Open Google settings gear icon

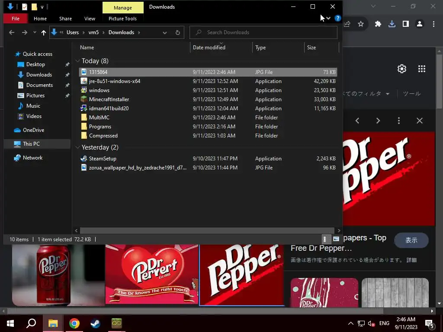pyautogui.click(x=402, y=69)
